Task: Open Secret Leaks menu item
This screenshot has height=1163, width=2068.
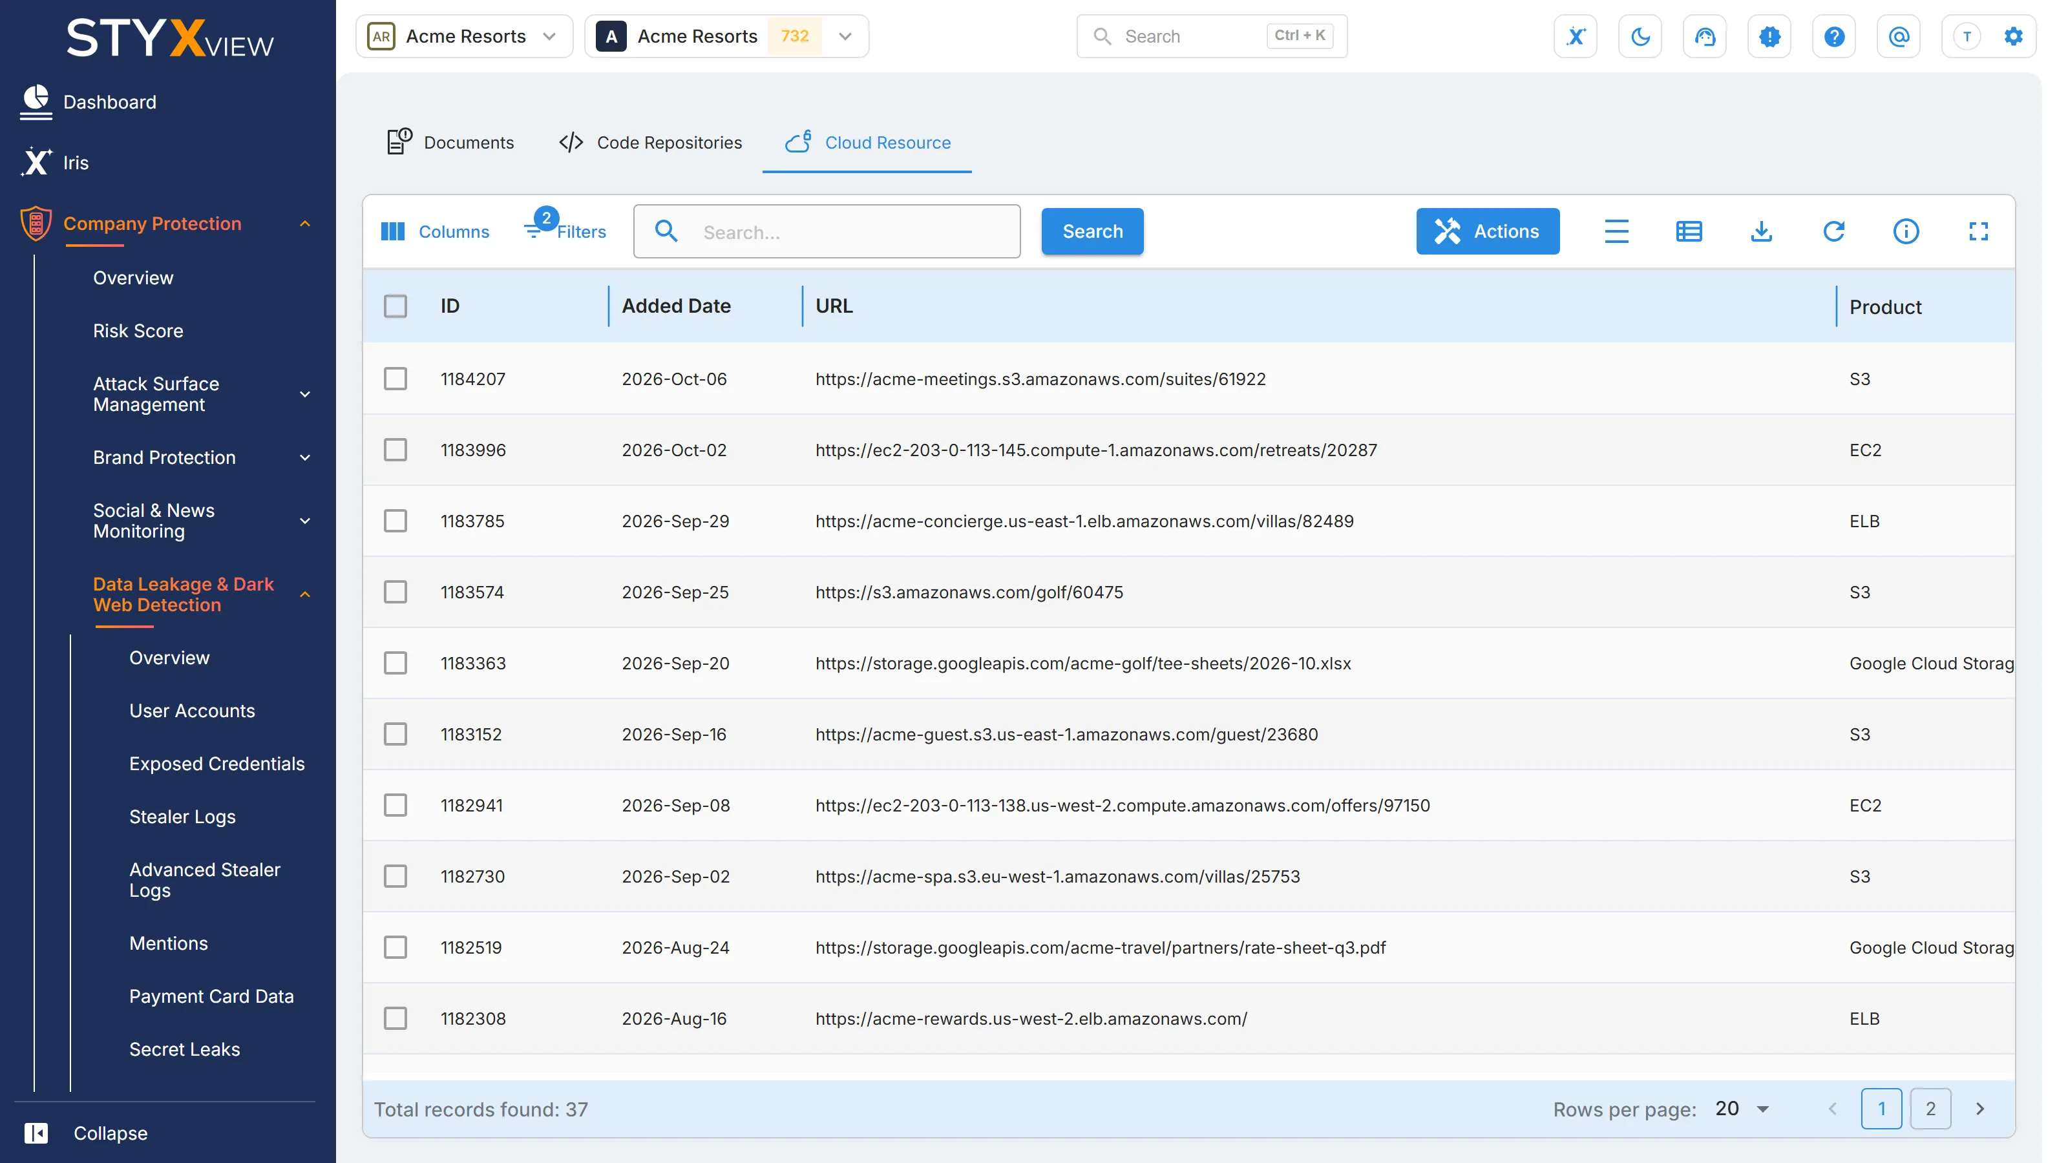Action: pos(185,1049)
